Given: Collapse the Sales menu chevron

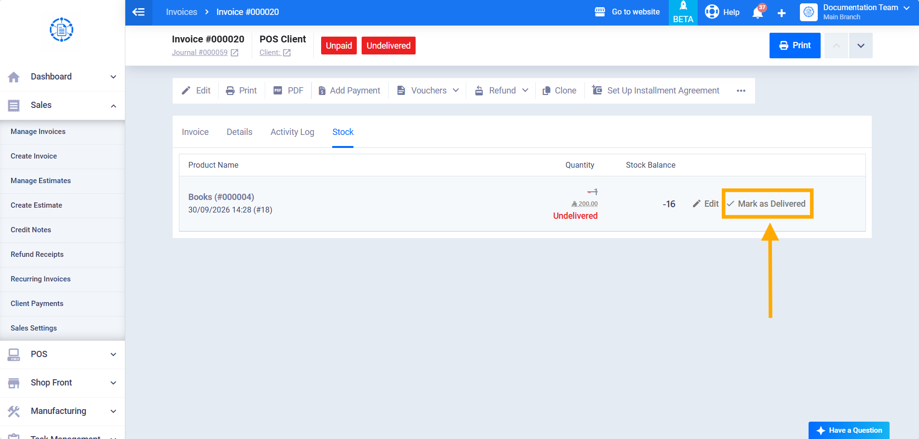Looking at the screenshot, I should coord(113,106).
